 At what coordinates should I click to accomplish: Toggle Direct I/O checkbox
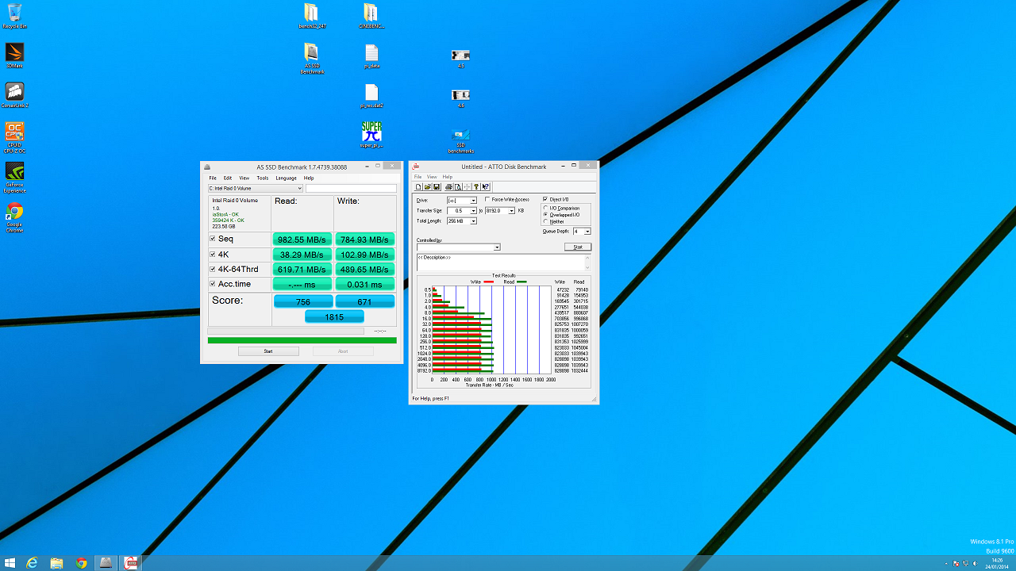545,199
